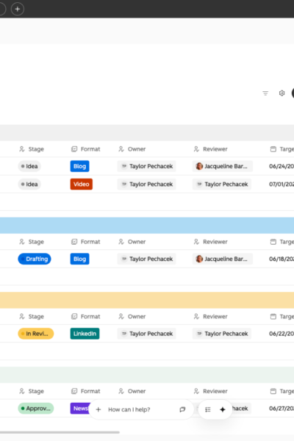Click the 06/18 target date cell
This screenshot has width=294, height=441.
(x=282, y=259)
